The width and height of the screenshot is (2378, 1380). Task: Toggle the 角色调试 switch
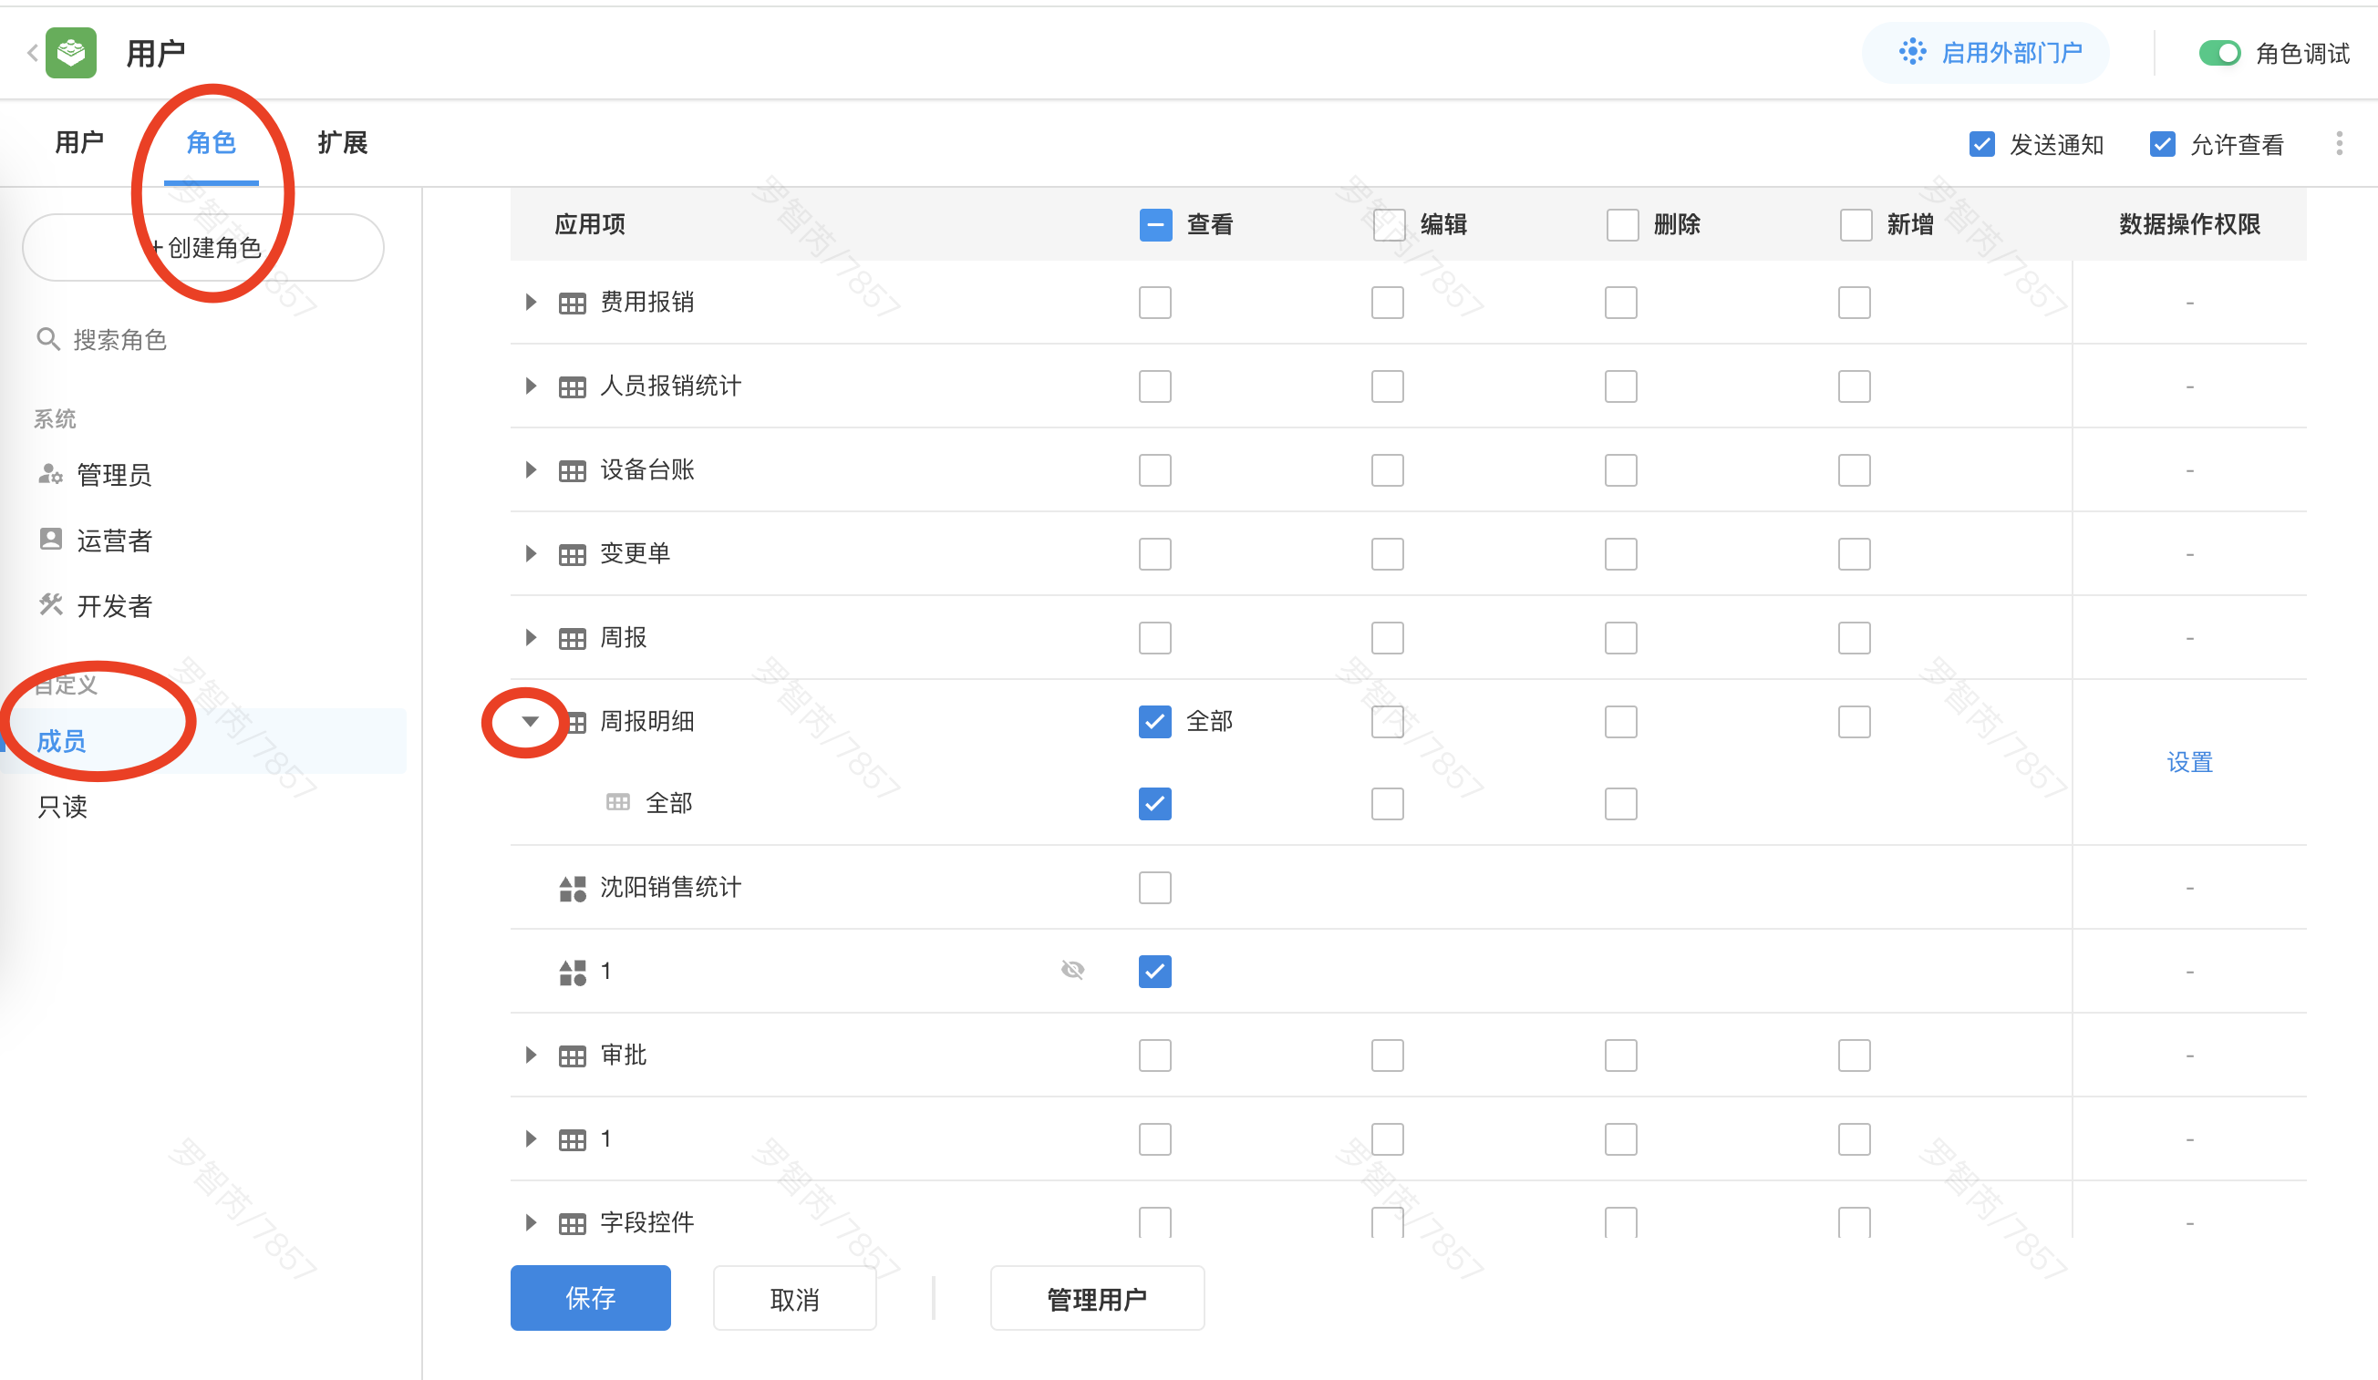click(2218, 53)
